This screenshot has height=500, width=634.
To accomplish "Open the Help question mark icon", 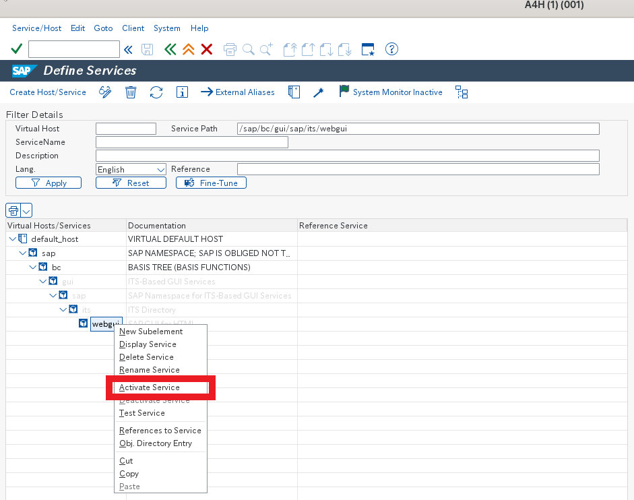I will [391, 49].
